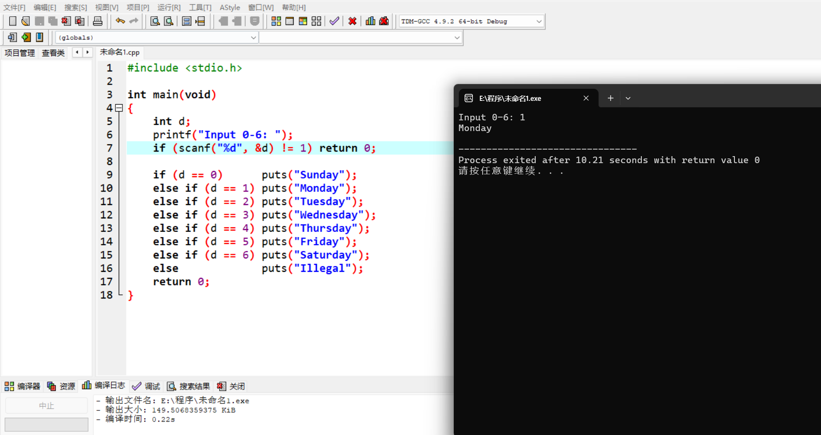Viewport: 821px width, 435px height.
Task: Click the Insert snippet icon in second toolbar row
Action: pyautogui.click(x=13, y=37)
